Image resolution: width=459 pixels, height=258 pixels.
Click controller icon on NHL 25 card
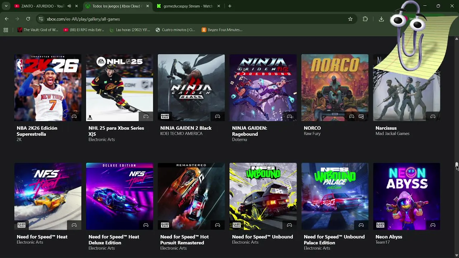(x=146, y=116)
